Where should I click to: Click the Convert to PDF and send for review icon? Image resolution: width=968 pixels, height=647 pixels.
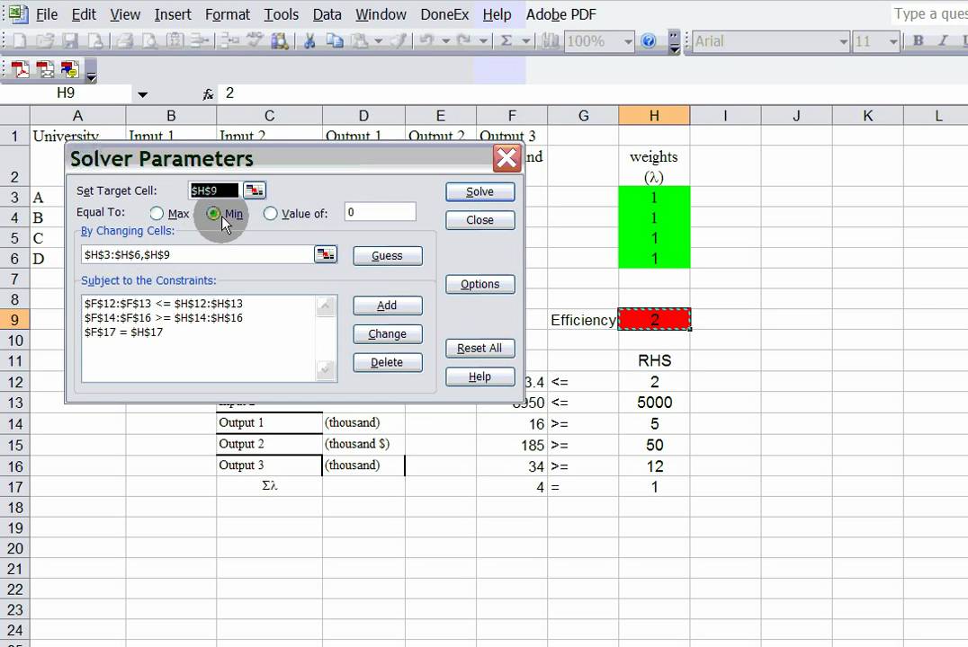69,70
